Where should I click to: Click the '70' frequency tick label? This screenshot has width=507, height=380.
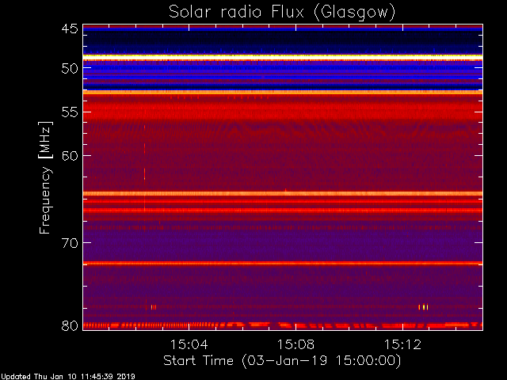point(70,243)
